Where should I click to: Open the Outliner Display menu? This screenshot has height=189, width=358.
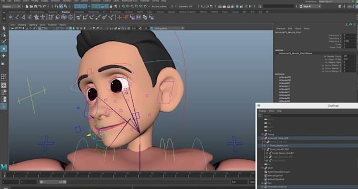[262, 111]
